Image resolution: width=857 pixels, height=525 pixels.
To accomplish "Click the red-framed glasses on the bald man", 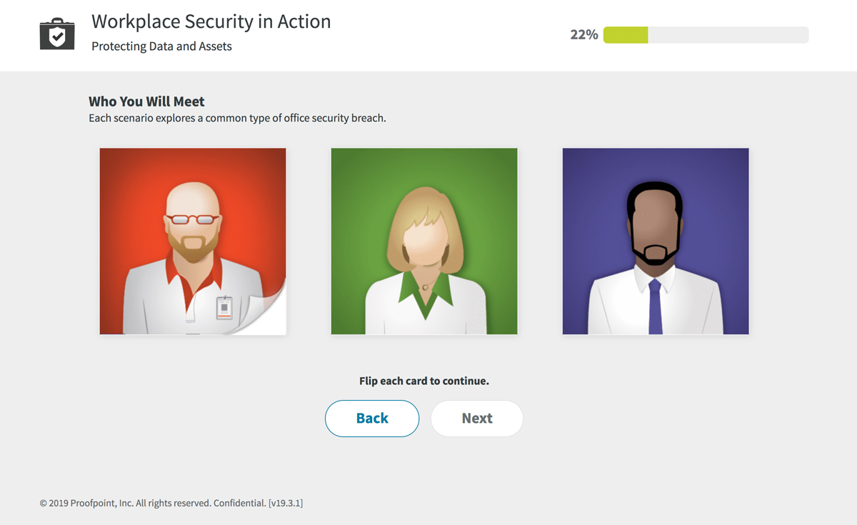I will 193,219.
